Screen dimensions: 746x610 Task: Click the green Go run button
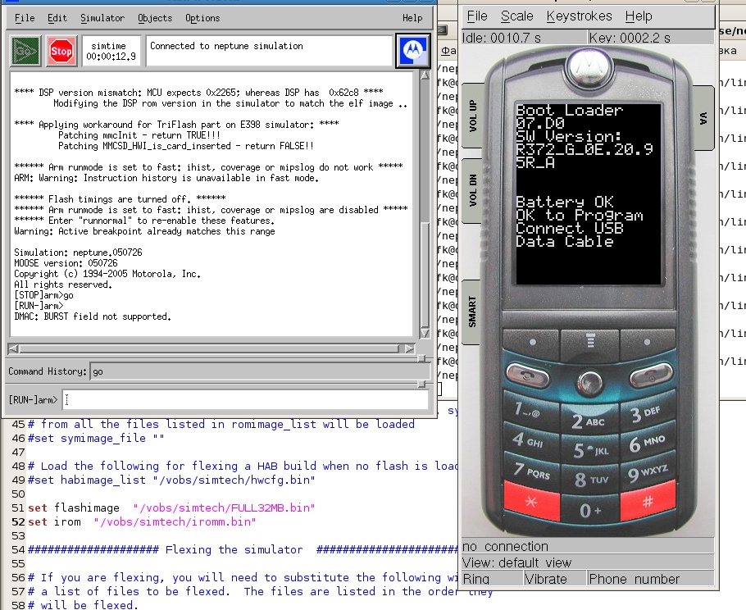coord(26,51)
